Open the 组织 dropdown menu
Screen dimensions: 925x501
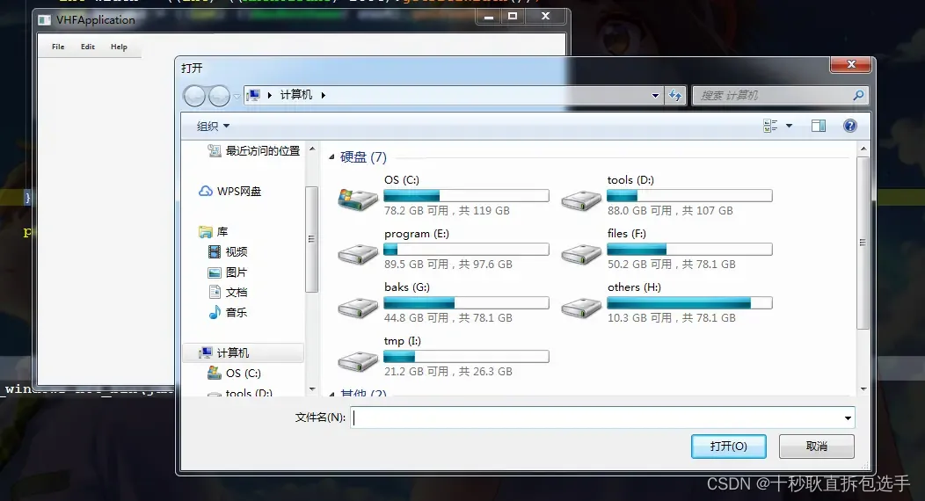click(213, 127)
